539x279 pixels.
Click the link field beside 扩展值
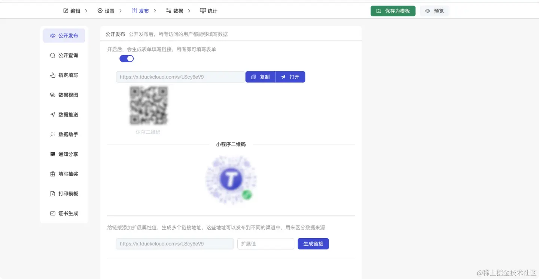point(175,244)
